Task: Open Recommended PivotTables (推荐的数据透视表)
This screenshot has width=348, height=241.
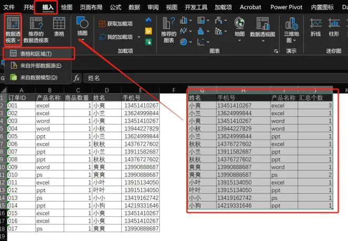Action: 36,30
